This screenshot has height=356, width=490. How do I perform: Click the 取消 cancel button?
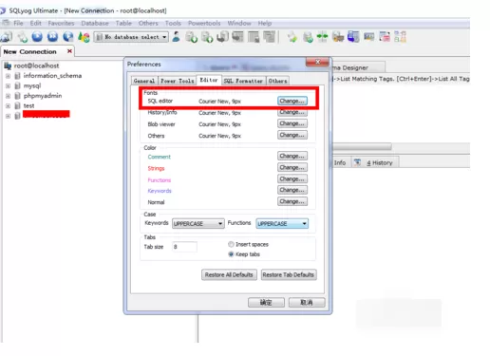pyautogui.click(x=307, y=302)
